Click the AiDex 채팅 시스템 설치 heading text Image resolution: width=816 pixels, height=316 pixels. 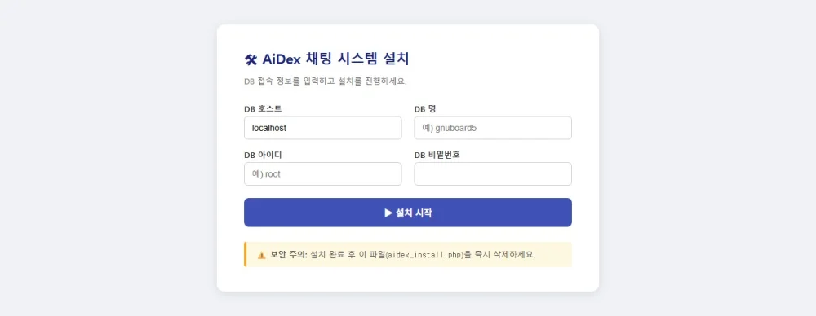[335, 59]
